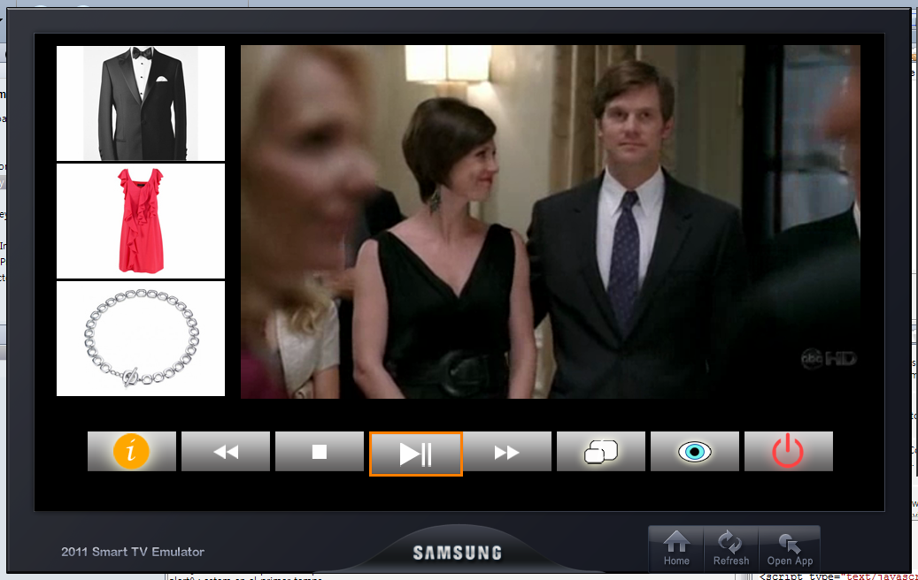Screen dimensions: 918x580
Task: Select the black tuxedo thumbnail
Action: pyautogui.click(x=141, y=103)
